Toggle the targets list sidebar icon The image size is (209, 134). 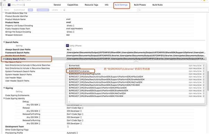click(x=5, y=5)
